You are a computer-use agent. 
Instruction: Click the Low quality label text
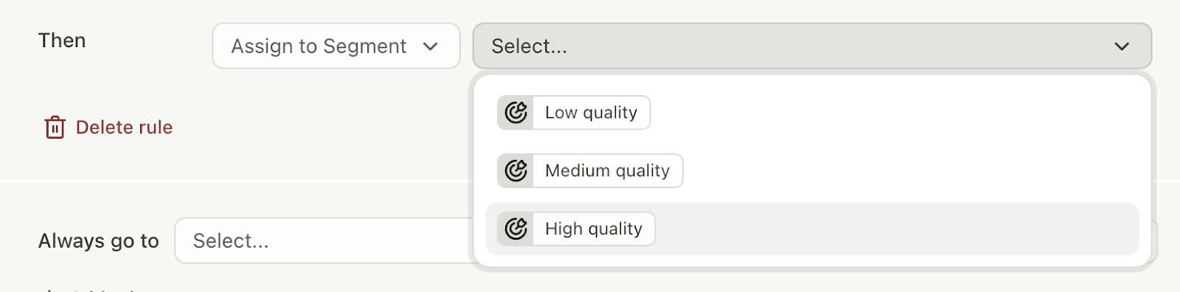point(591,113)
